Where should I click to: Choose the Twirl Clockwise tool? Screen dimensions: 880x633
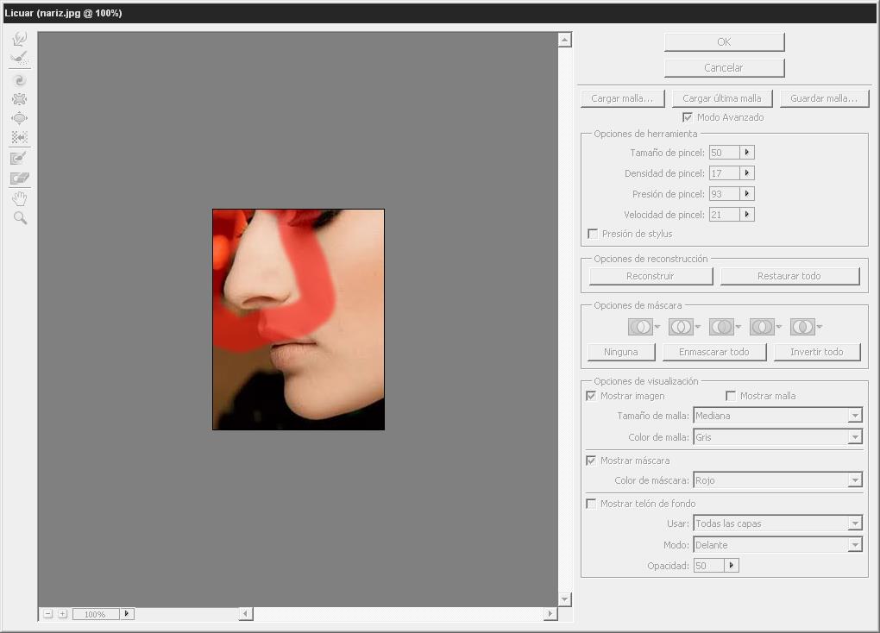(x=20, y=80)
